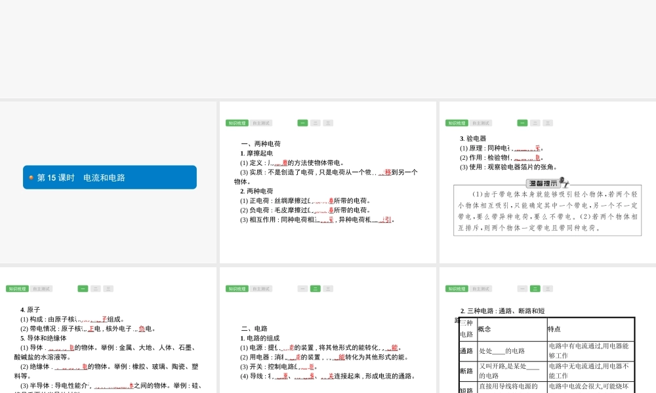Image resolution: width=656 pixels, height=393 pixels.
Task: Click 知识梳理 tab on the 三种电路 slide
Action: click(x=457, y=289)
